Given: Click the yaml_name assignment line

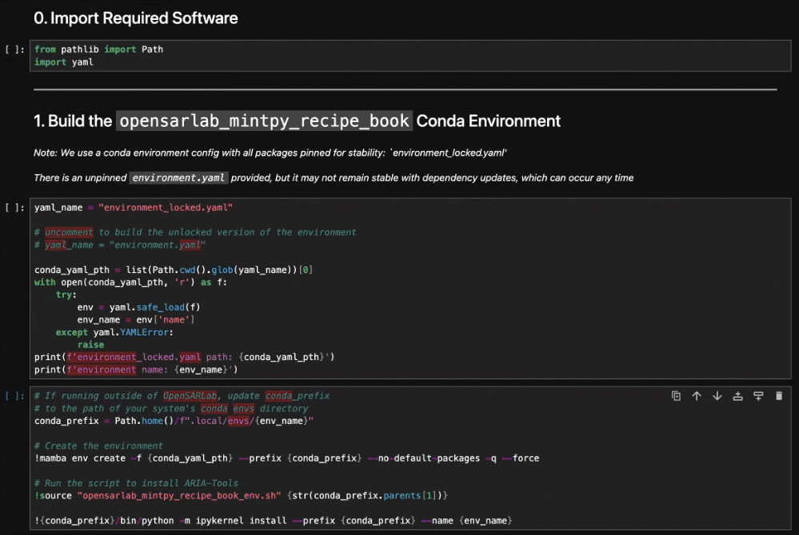Looking at the screenshot, I should (x=133, y=208).
